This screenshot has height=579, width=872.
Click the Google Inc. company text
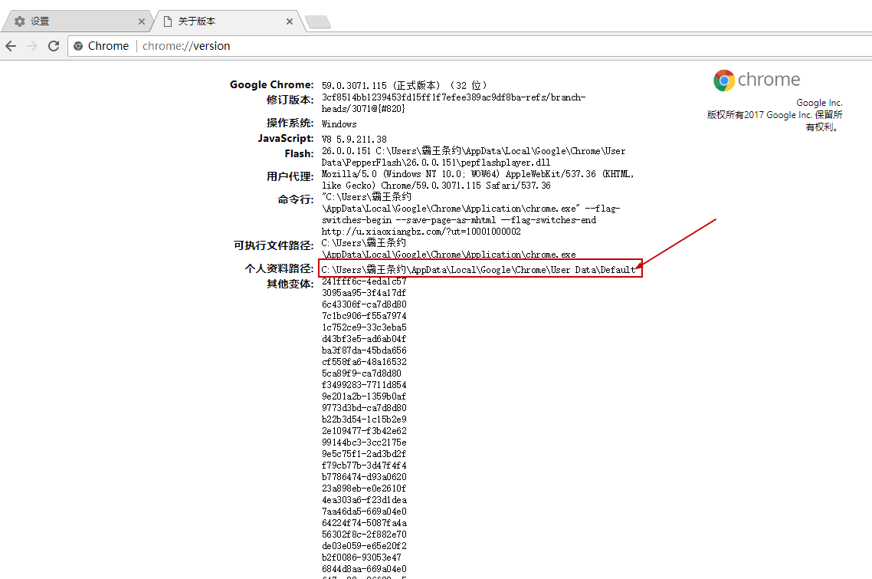(x=819, y=103)
